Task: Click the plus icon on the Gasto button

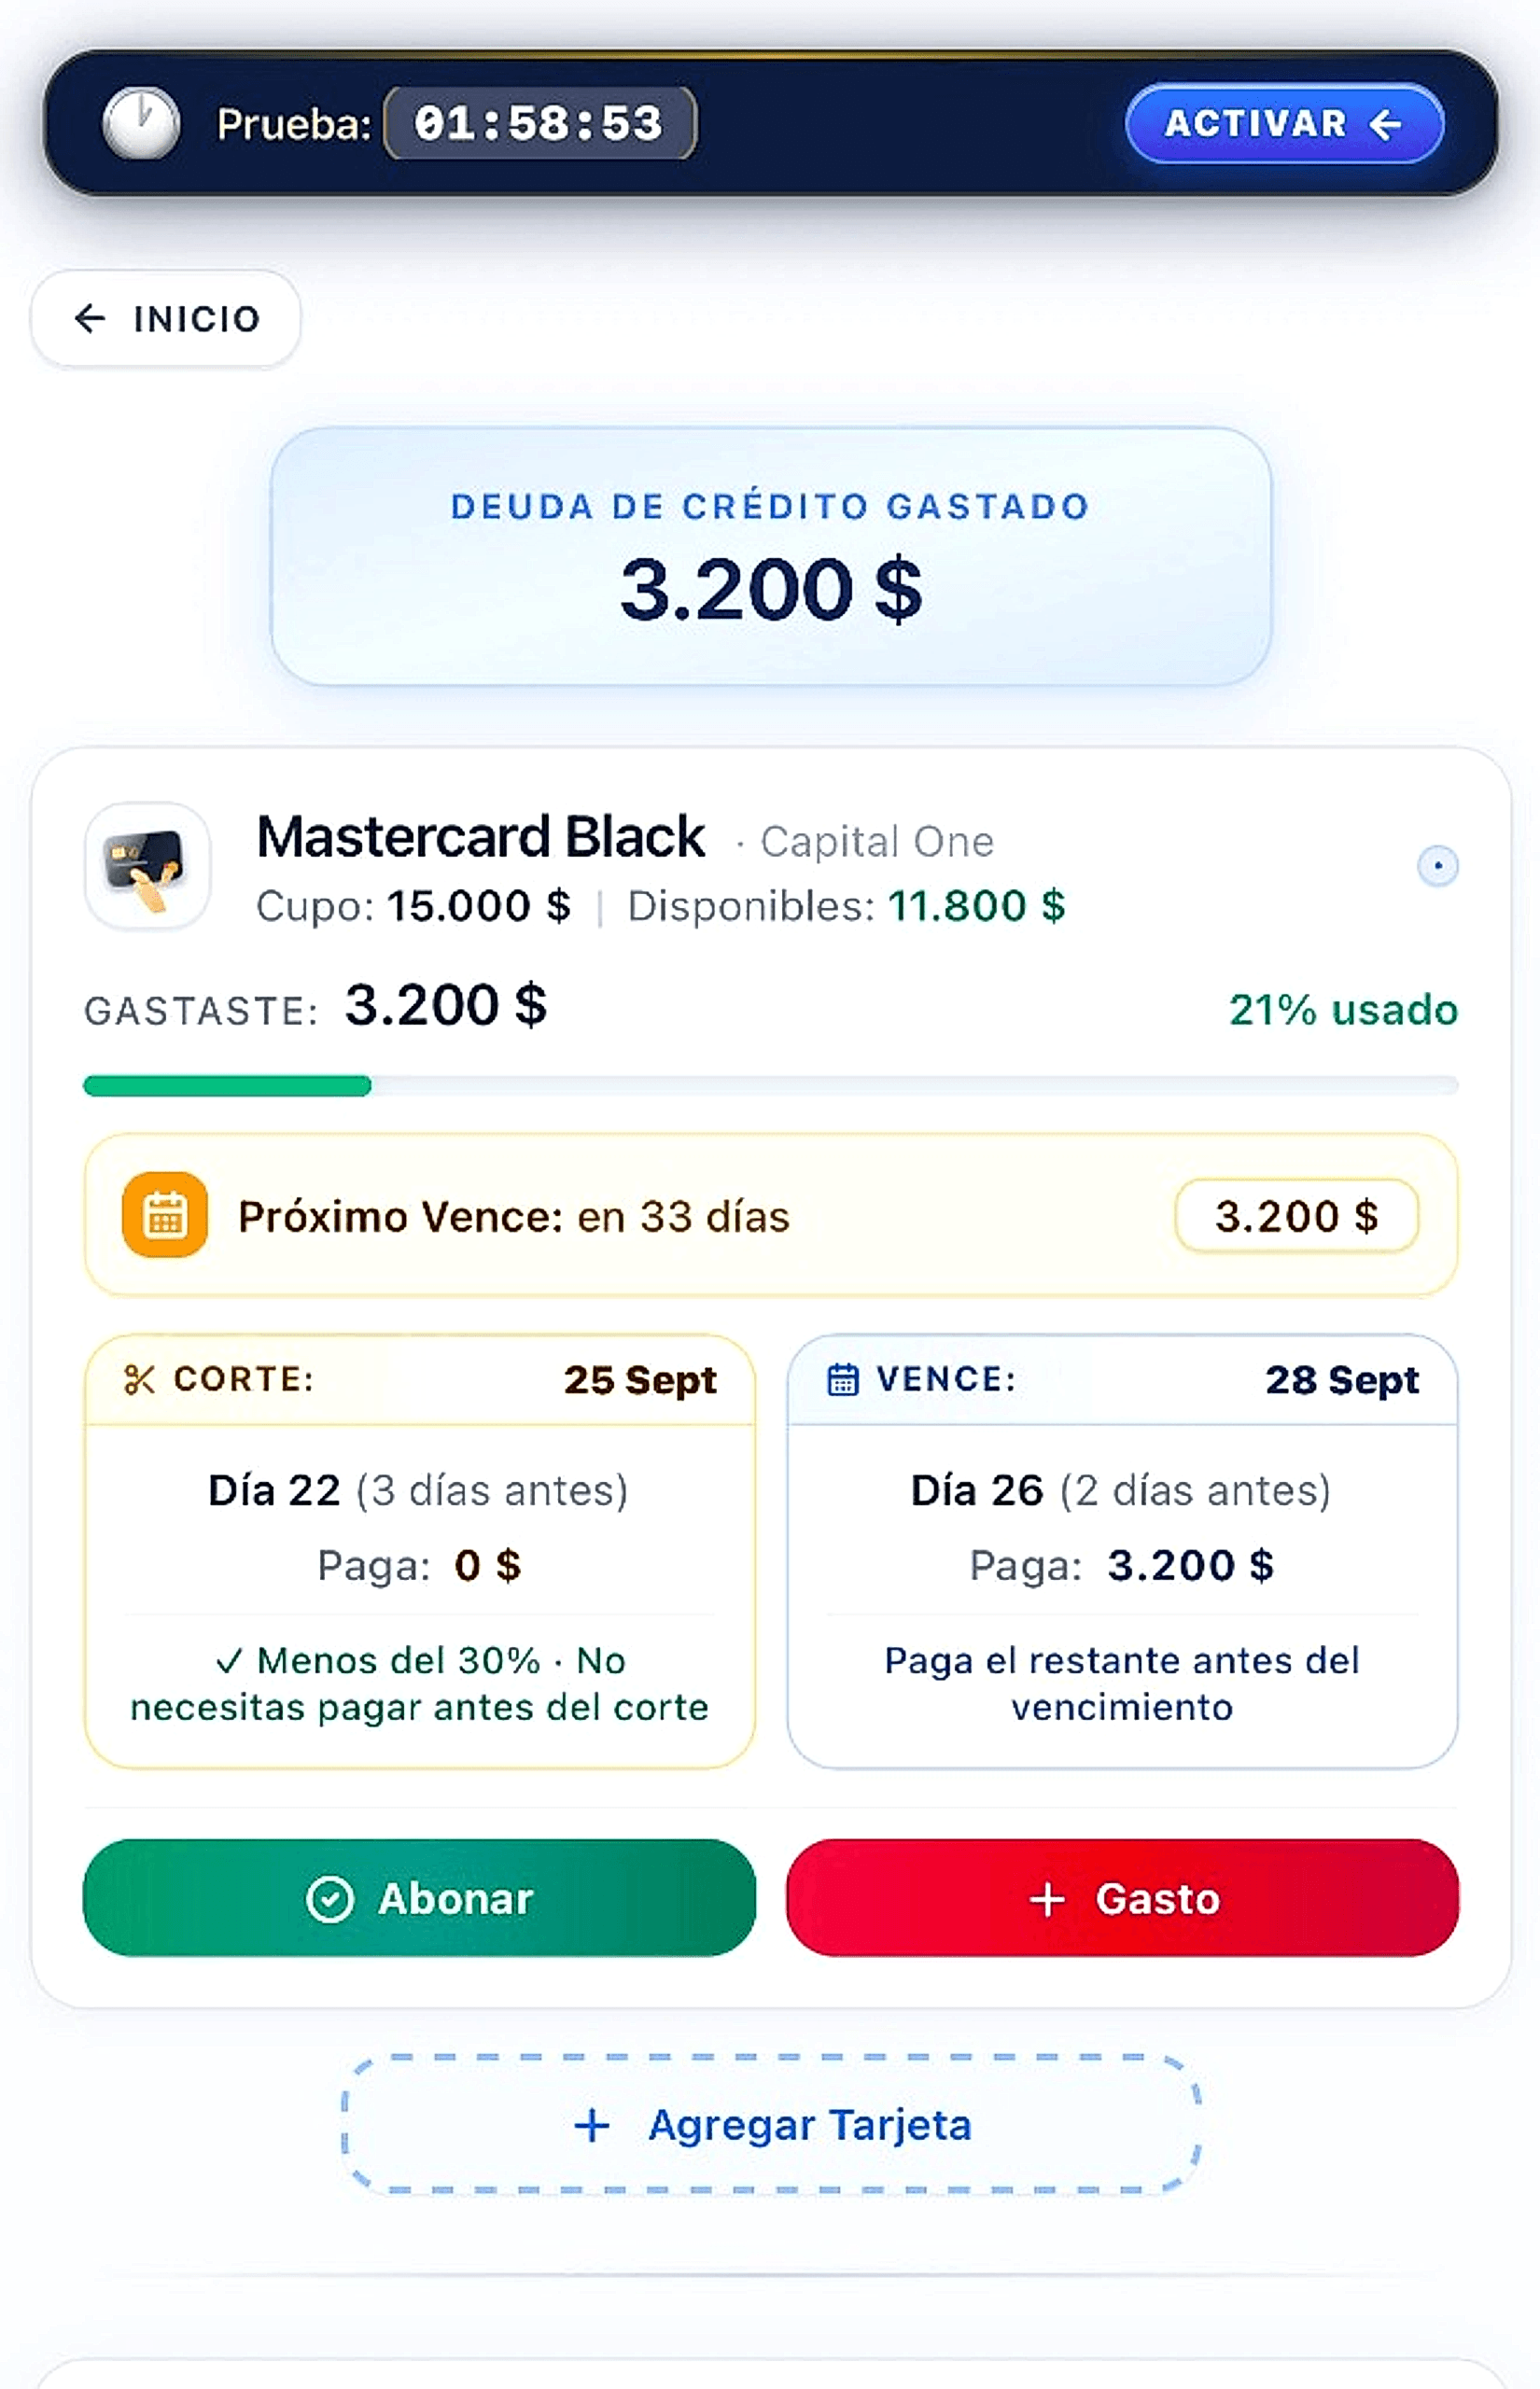Action: (1047, 1899)
